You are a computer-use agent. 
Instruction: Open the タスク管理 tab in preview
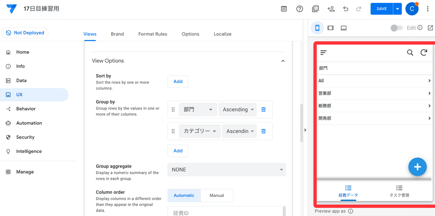[x=399, y=191]
